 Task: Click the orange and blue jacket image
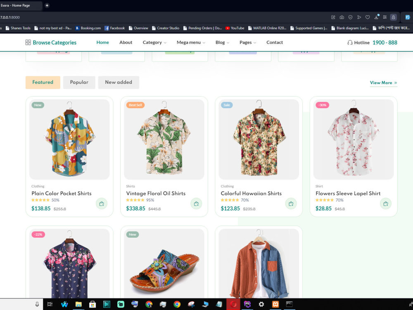click(259, 263)
